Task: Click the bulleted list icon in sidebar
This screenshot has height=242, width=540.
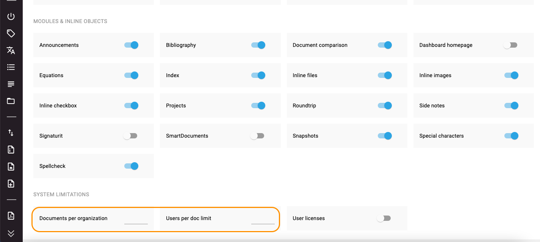Action: 11,67
